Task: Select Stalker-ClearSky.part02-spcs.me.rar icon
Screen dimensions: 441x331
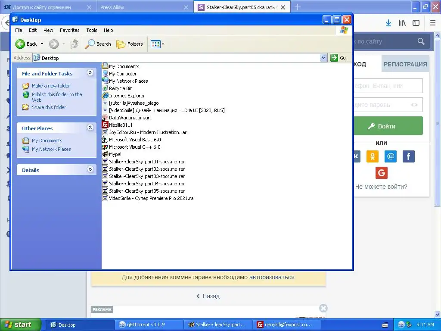Action: (x=105, y=169)
